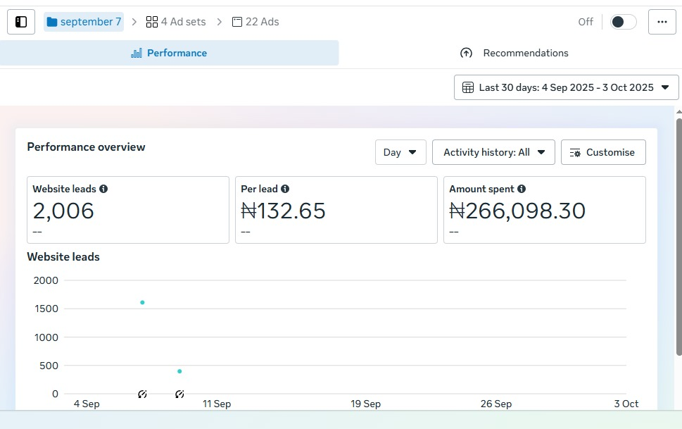Click the '19 Sep' axis label
Screen dimensions: 682x429
point(366,404)
